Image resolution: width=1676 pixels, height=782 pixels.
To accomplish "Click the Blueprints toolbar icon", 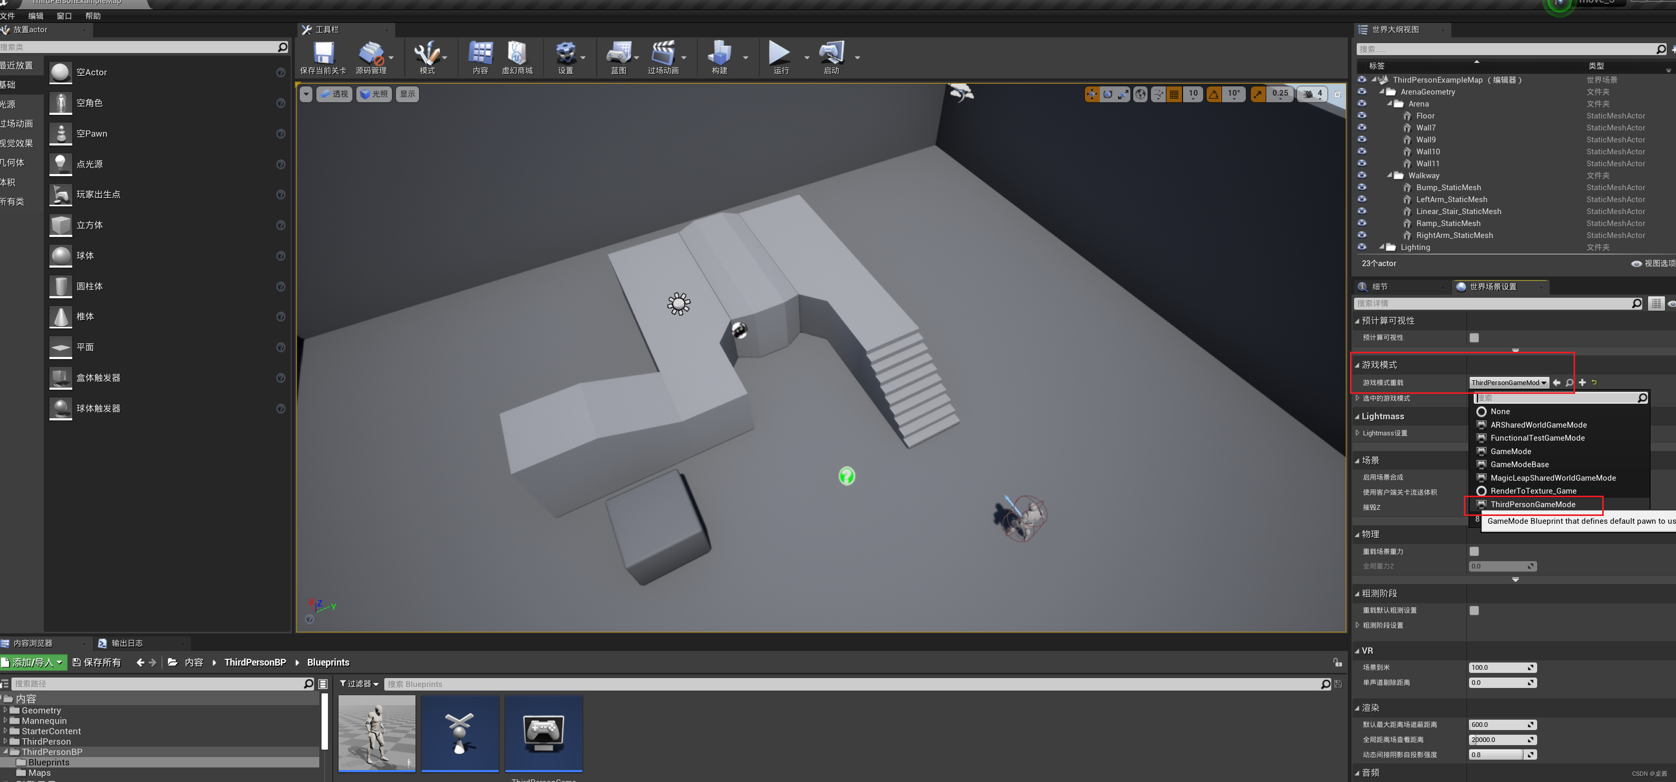I will (618, 55).
